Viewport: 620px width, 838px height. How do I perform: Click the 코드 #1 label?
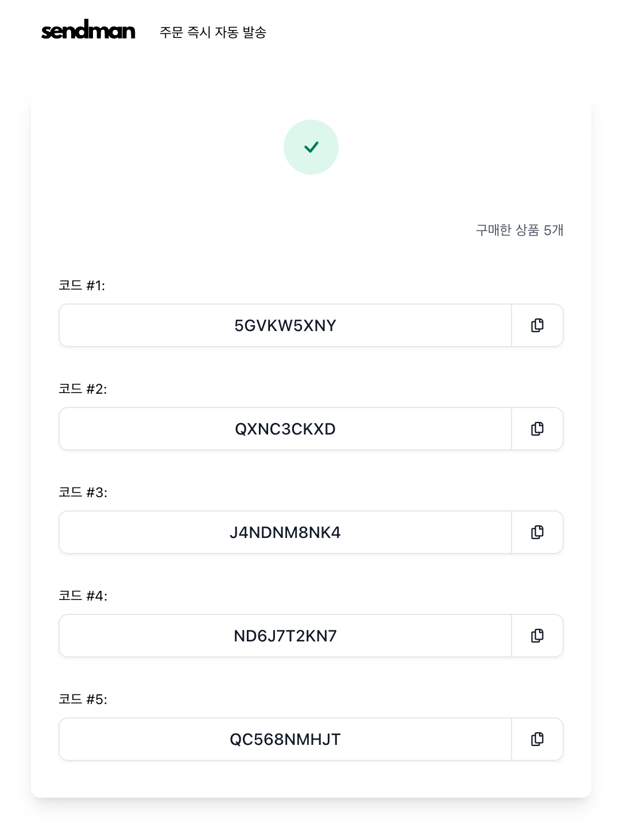[82, 286]
